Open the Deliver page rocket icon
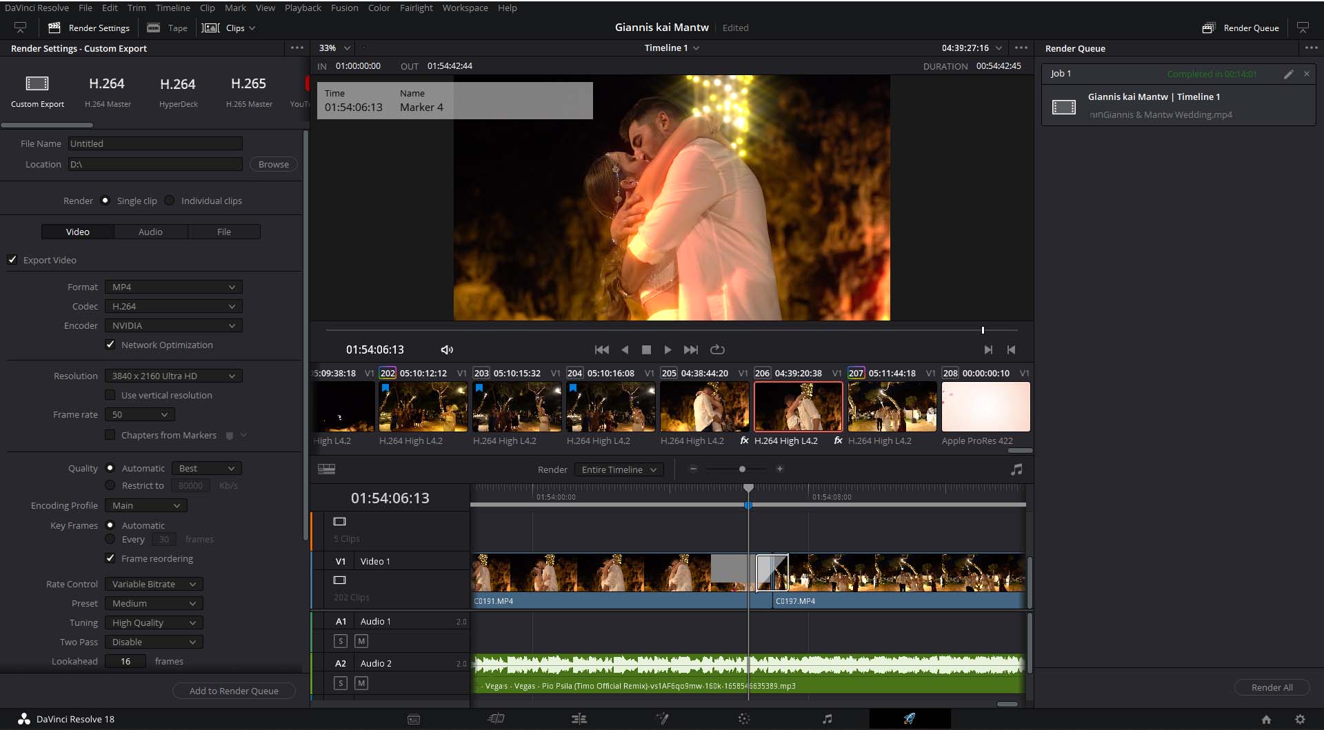The image size is (1324, 730). (910, 719)
